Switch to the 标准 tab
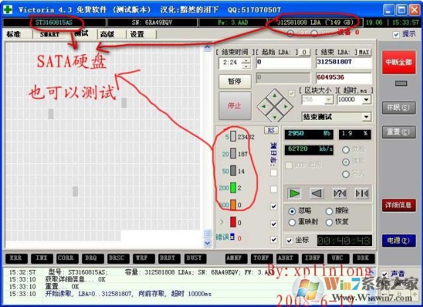423x307 pixels. coord(15,34)
